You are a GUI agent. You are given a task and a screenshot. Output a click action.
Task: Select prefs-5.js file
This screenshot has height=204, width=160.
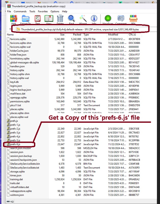coord(15,140)
